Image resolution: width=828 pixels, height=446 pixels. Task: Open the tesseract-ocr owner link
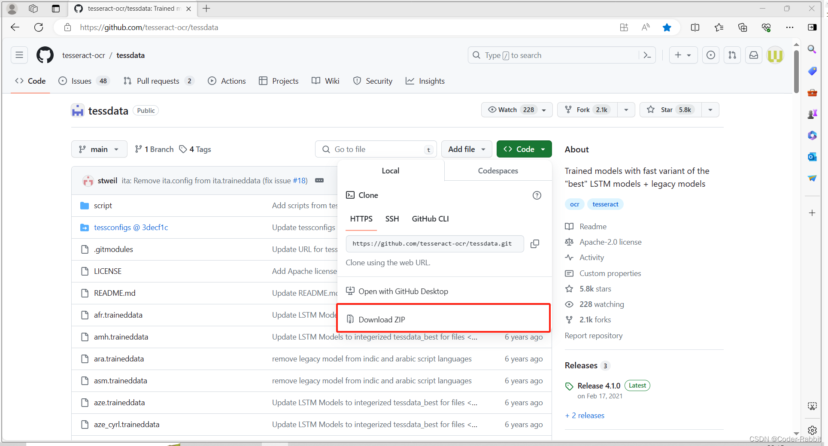[84, 55]
